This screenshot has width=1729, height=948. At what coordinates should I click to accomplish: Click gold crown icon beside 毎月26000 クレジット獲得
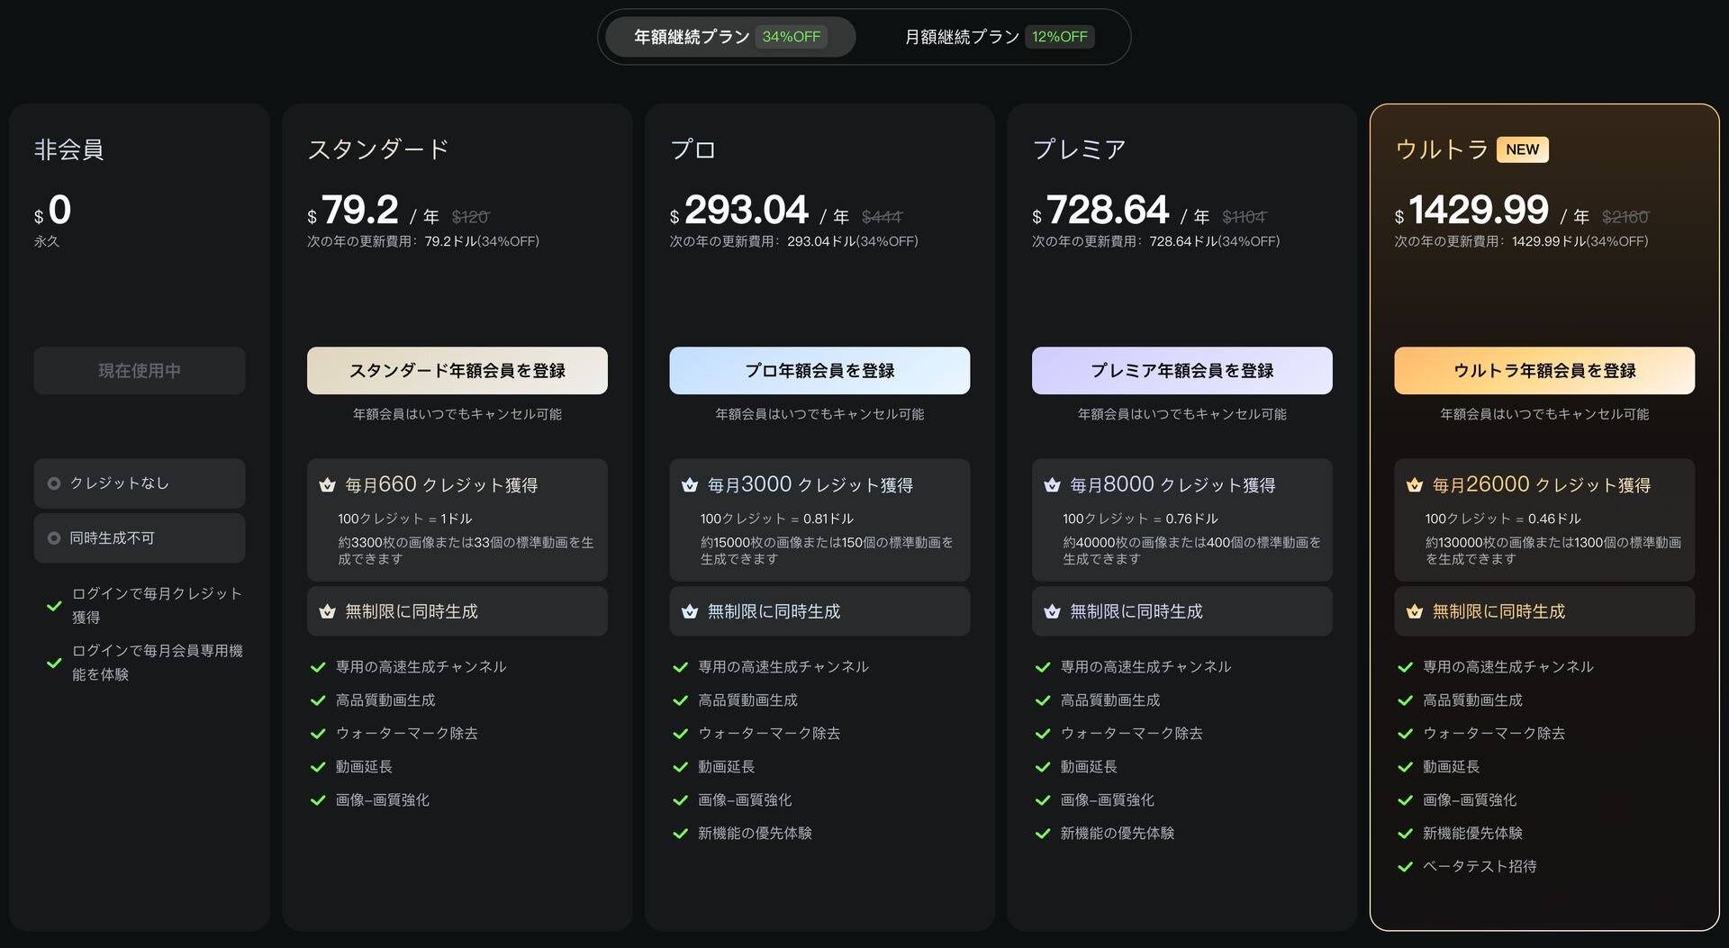pos(1415,485)
